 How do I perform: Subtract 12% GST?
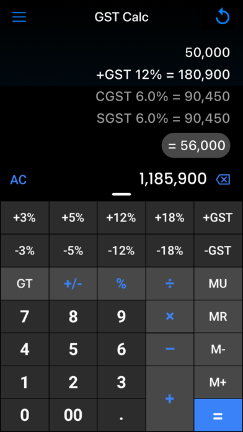pyautogui.click(x=122, y=251)
